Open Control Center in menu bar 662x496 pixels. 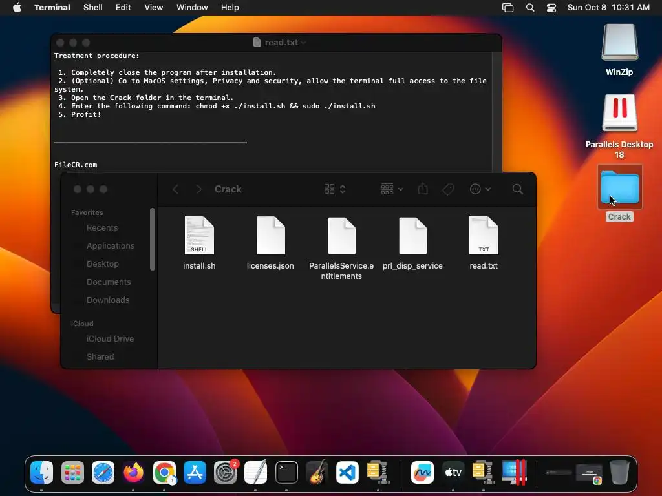click(x=551, y=8)
